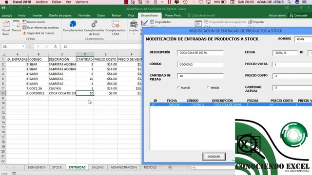
Task: Click the NOMBRE field showing ADAN
Action: 303,39
